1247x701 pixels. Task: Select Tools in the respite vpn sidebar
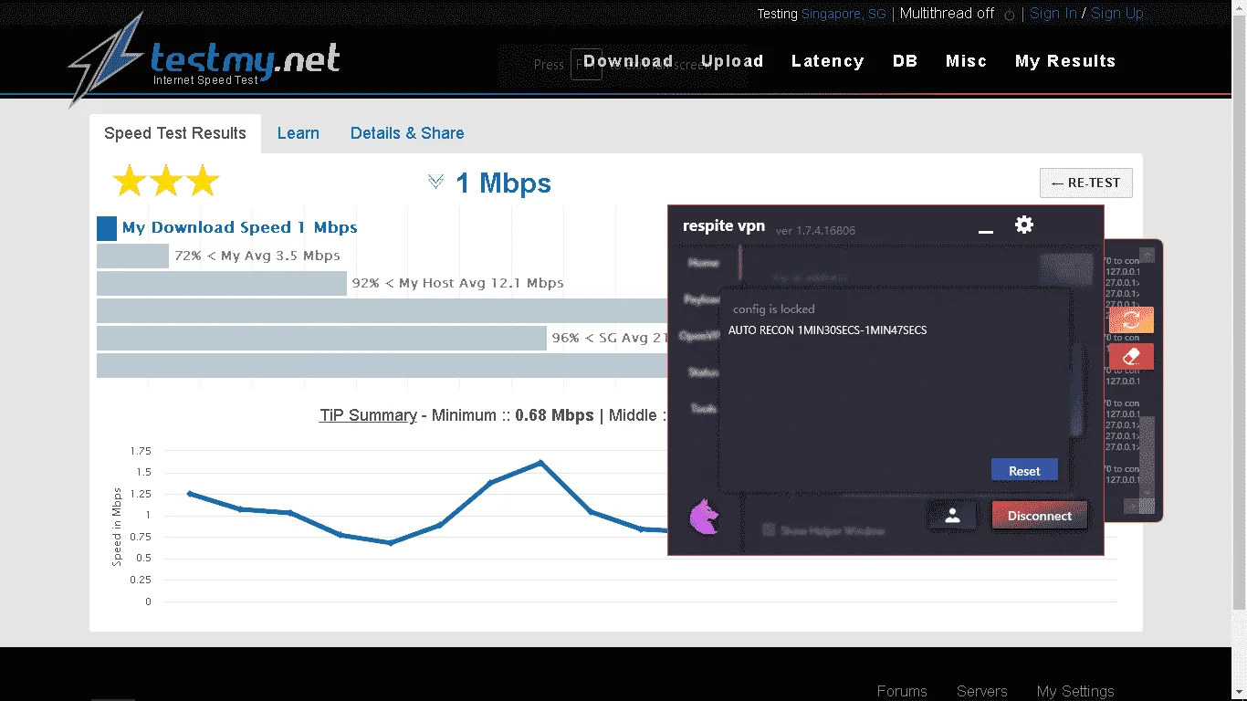click(x=704, y=409)
